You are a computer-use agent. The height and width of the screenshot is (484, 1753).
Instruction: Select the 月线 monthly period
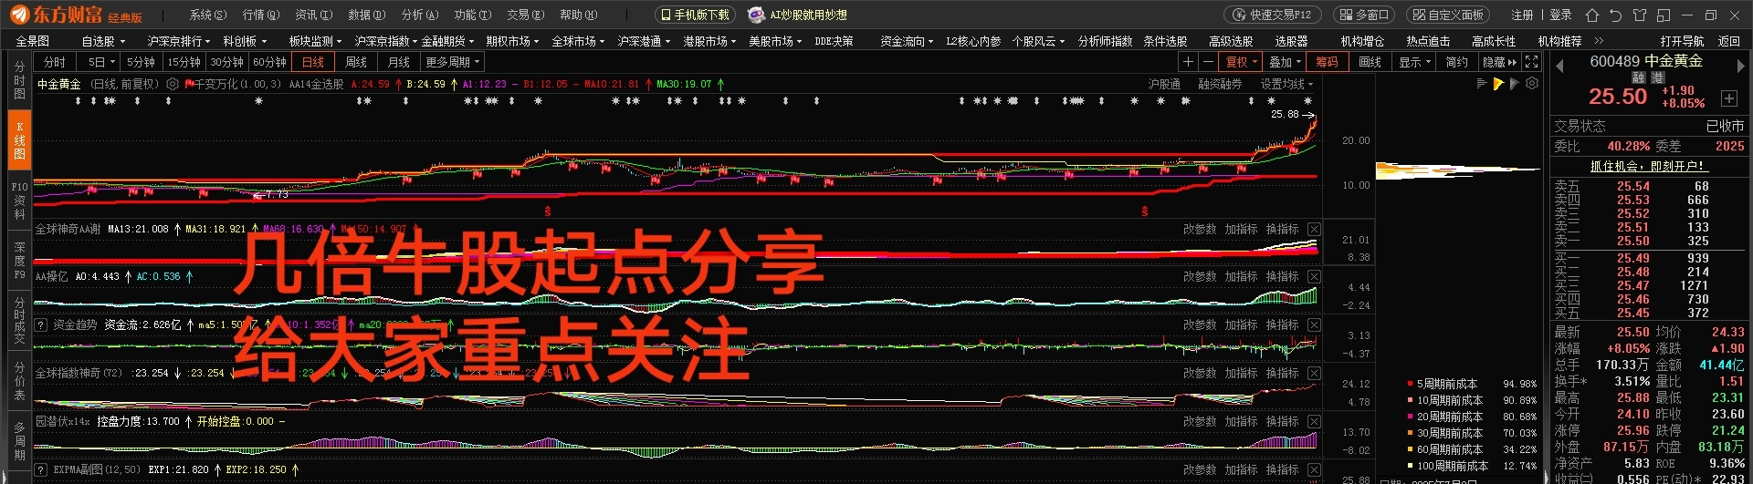click(399, 62)
